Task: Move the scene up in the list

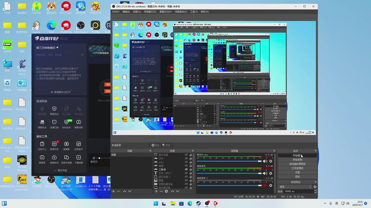Action: click(x=124, y=191)
